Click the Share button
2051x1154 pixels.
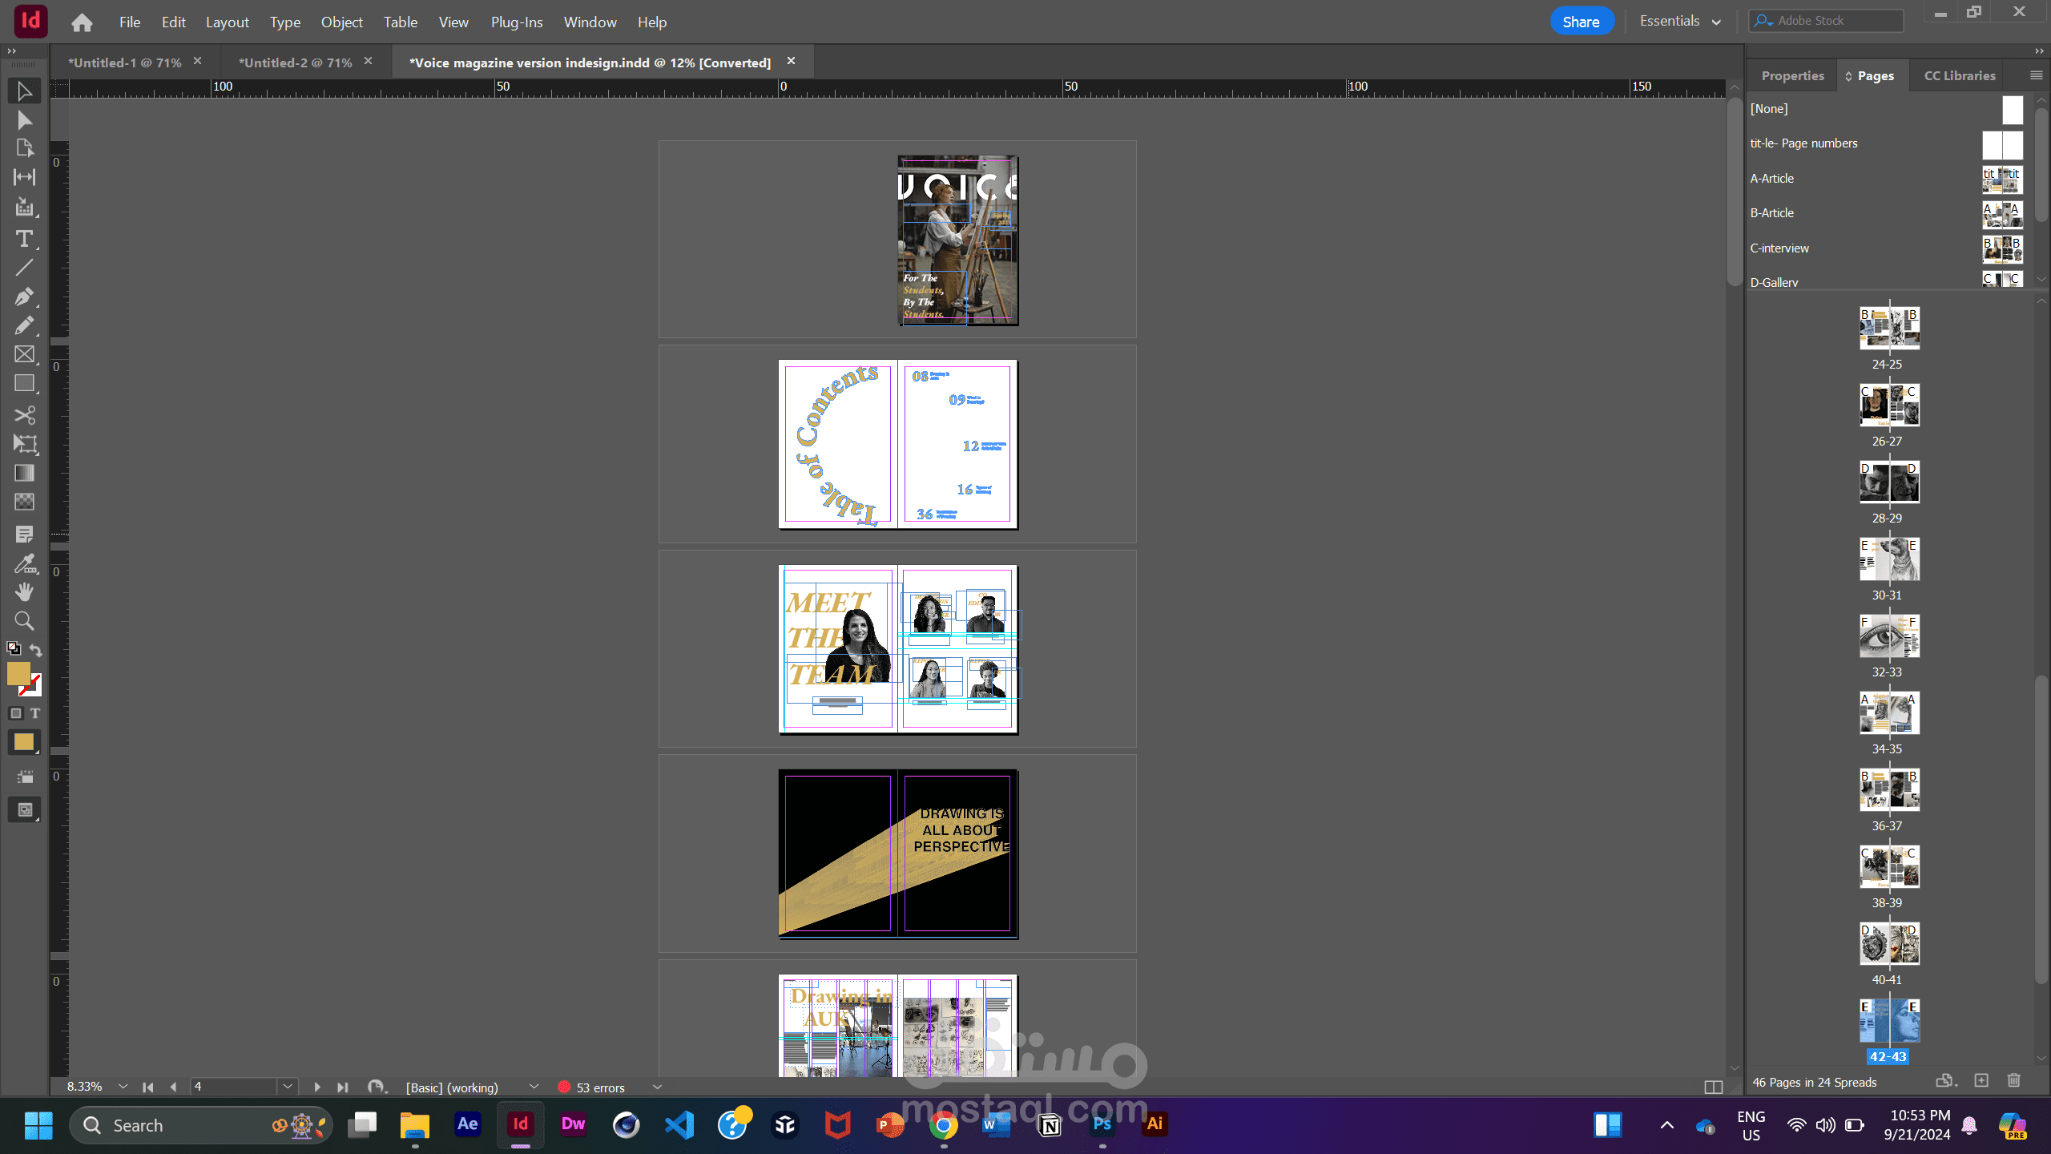click(1580, 22)
